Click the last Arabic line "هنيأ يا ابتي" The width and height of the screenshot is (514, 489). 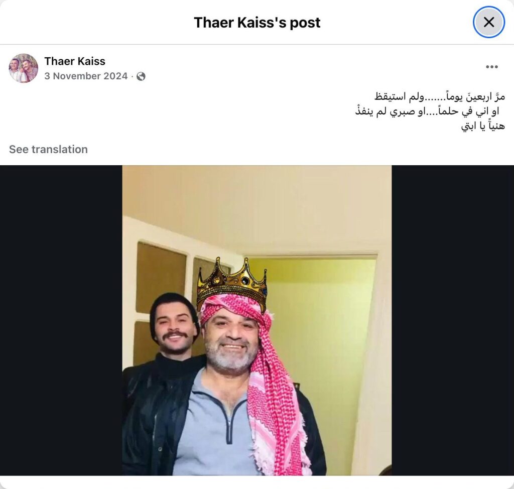click(x=483, y=126)
